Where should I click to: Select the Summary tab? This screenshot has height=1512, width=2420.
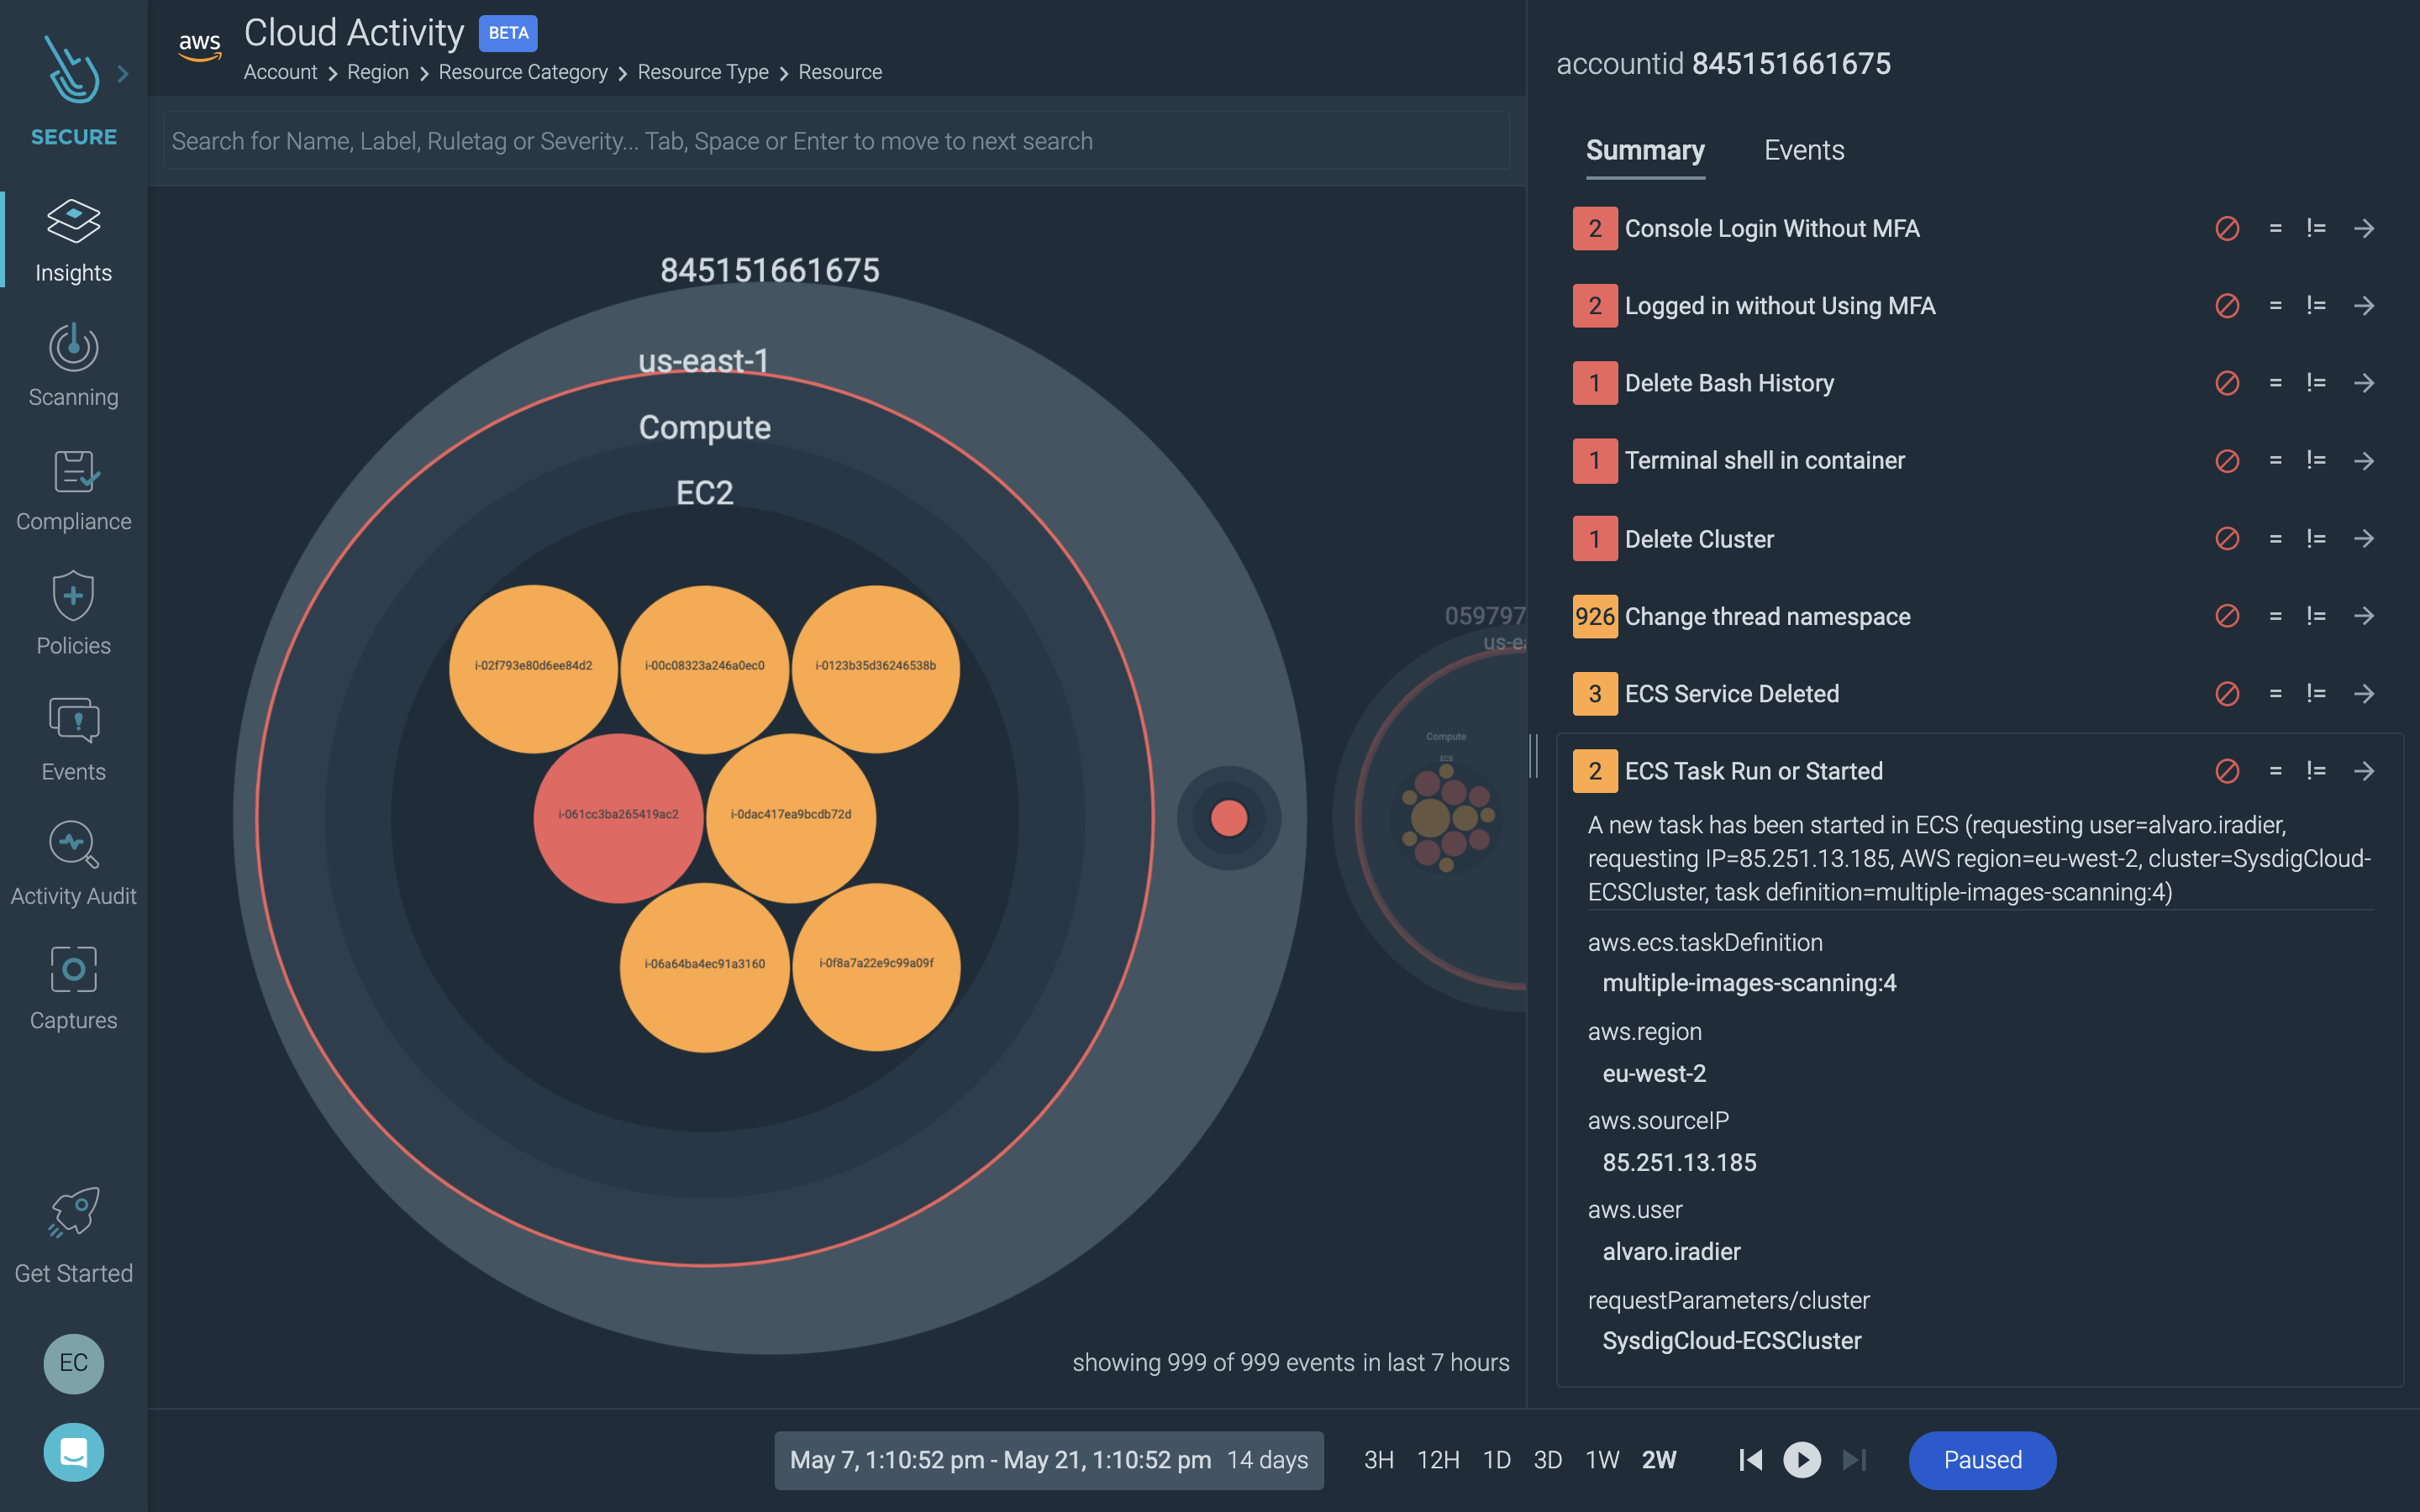pos(1644,150)
